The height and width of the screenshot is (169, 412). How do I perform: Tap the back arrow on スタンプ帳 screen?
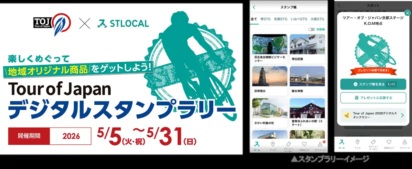pos(254,7)
